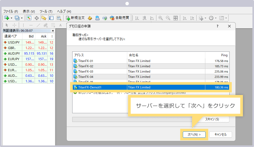Select the equidistant channel tool

point(46,25)
